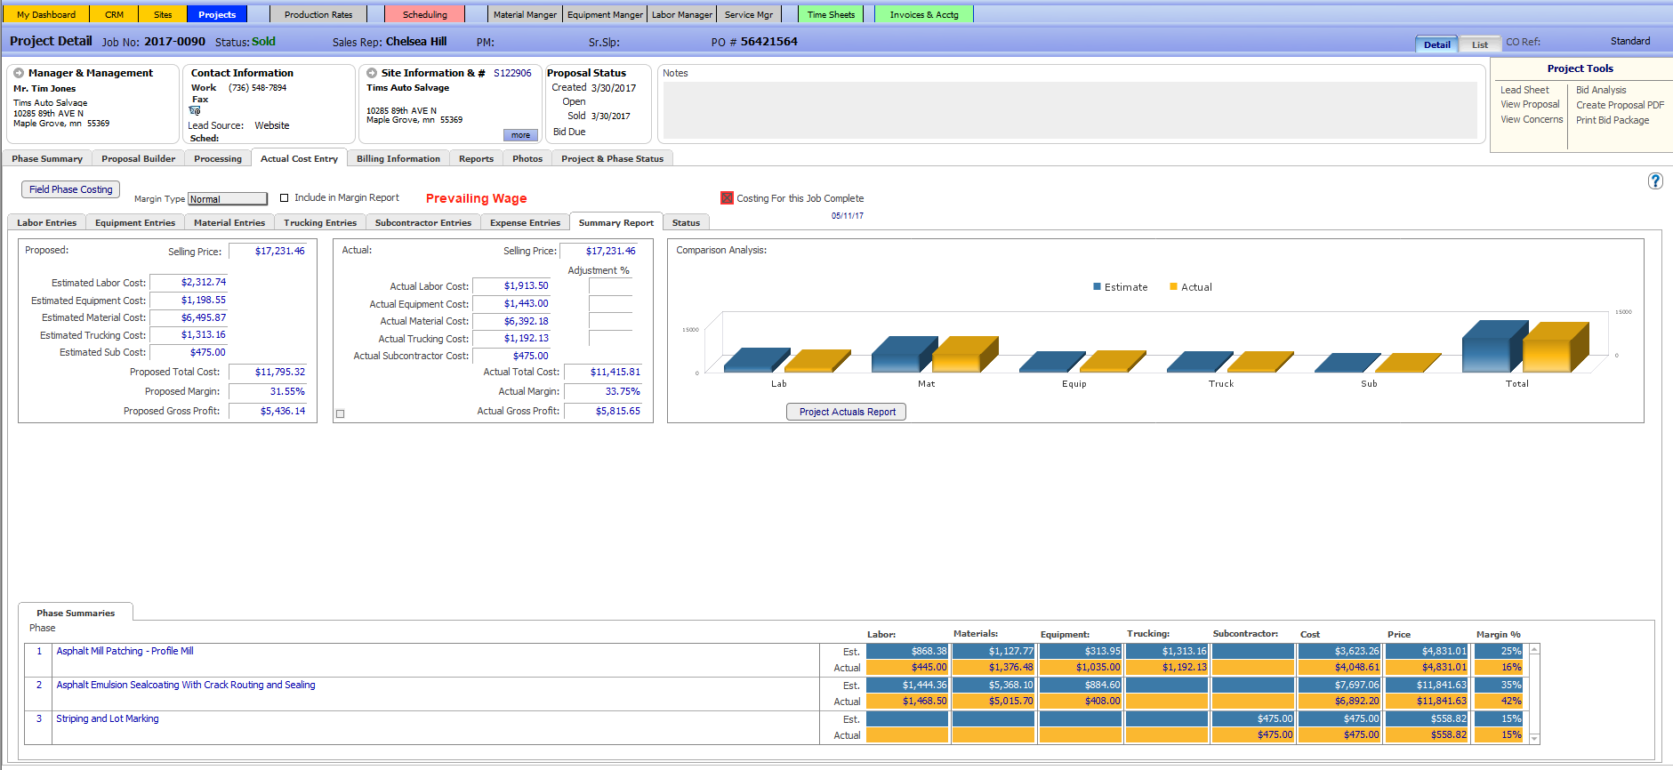Open Asphalt Emulsion Sealcoating phase link
The height and width of the screenshot is (770, 1673).
(186, 685)
